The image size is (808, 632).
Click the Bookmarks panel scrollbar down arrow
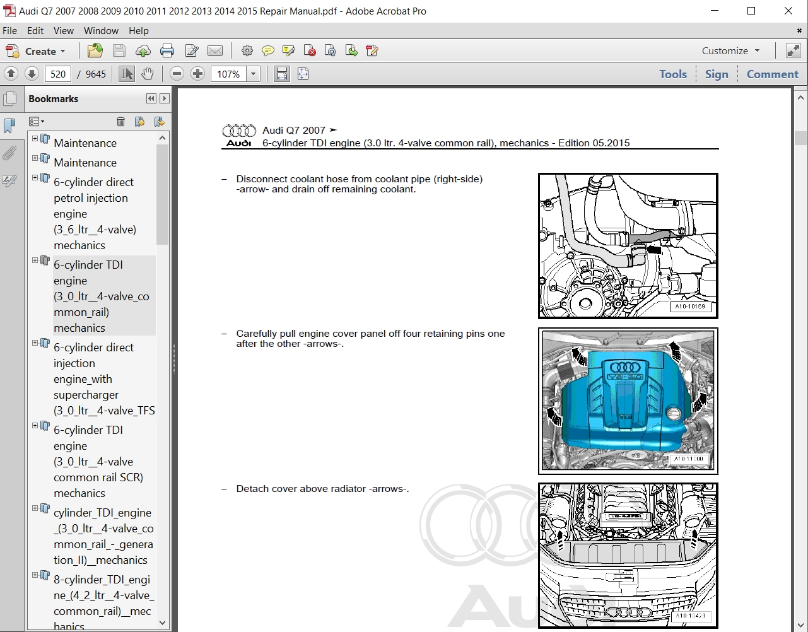coord(162,623)
